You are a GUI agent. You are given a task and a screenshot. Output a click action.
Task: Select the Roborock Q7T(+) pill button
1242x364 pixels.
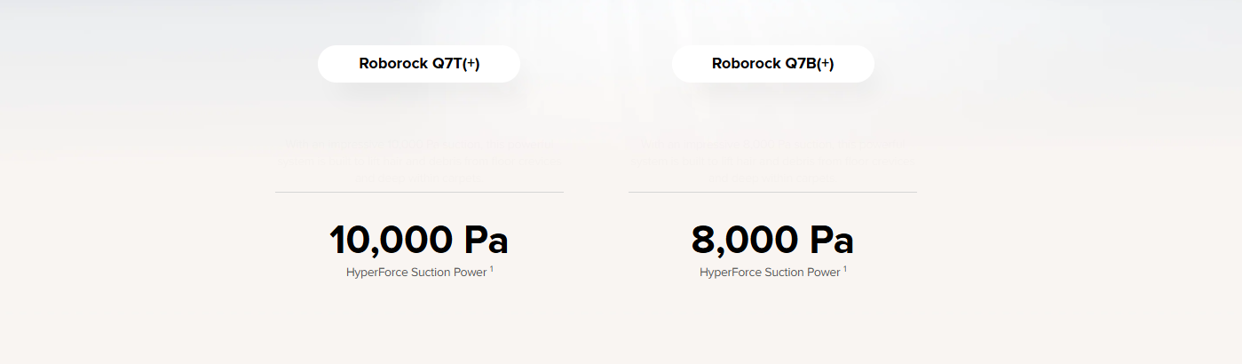(x=419, y=64)
